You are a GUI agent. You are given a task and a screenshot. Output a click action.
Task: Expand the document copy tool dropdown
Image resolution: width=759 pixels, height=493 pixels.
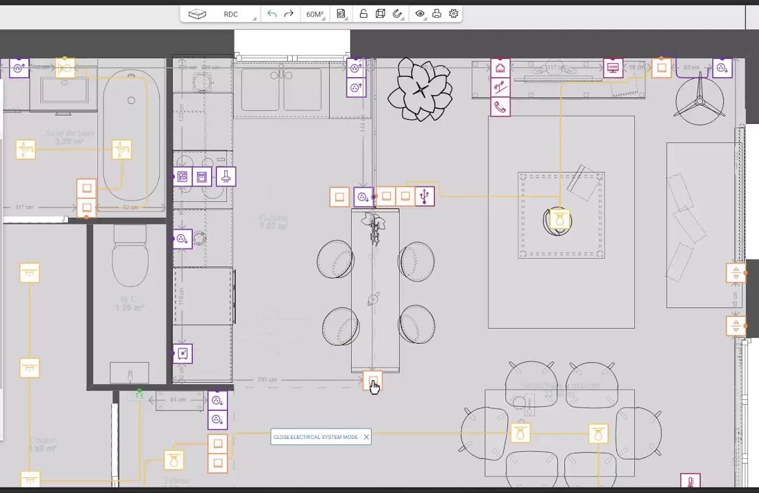[341, 14]
